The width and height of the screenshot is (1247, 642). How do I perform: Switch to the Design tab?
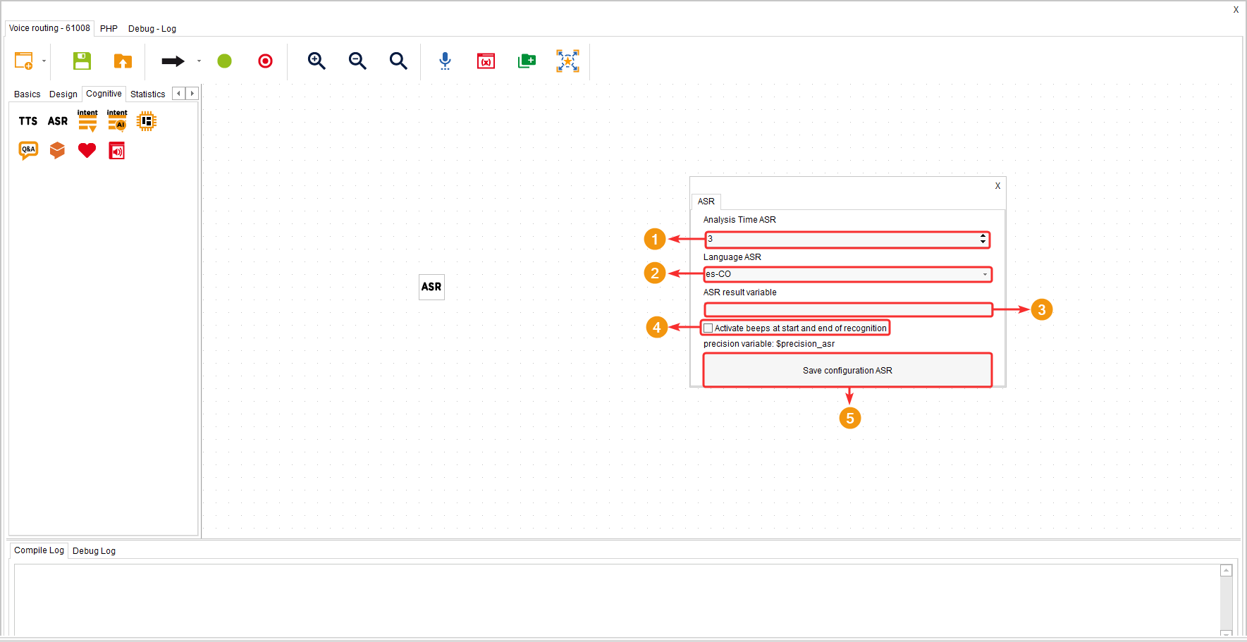pyautogui.click(x=63, y=94)
